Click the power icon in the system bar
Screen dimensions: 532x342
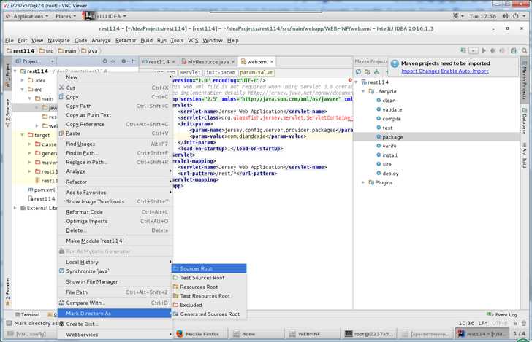[516, 16]
